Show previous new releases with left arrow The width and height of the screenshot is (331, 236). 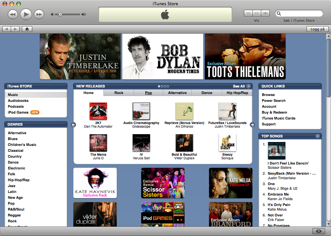[x=73, y=125]
